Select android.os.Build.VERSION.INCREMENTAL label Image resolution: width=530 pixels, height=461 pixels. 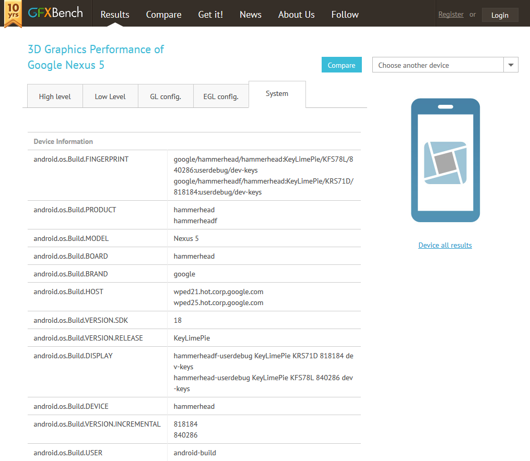coord(97,424)
